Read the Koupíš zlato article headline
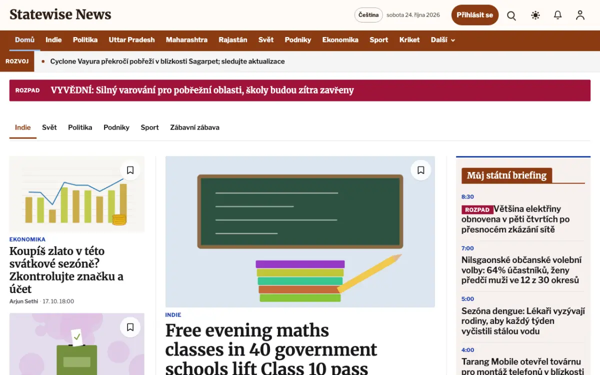 point(66,270)
